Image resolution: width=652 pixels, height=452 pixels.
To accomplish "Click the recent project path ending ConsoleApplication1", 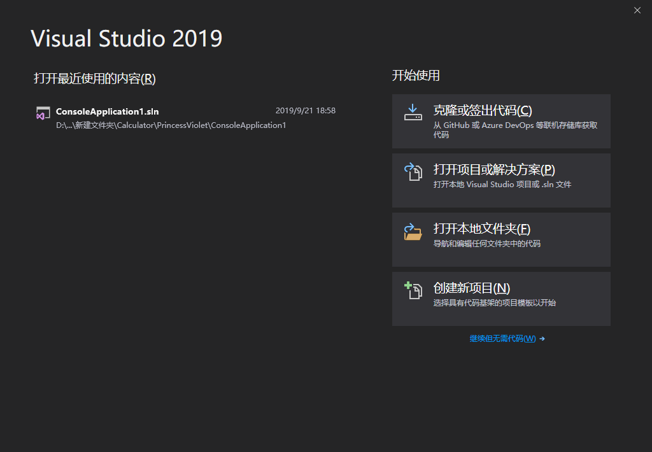I will click(171, 125).
